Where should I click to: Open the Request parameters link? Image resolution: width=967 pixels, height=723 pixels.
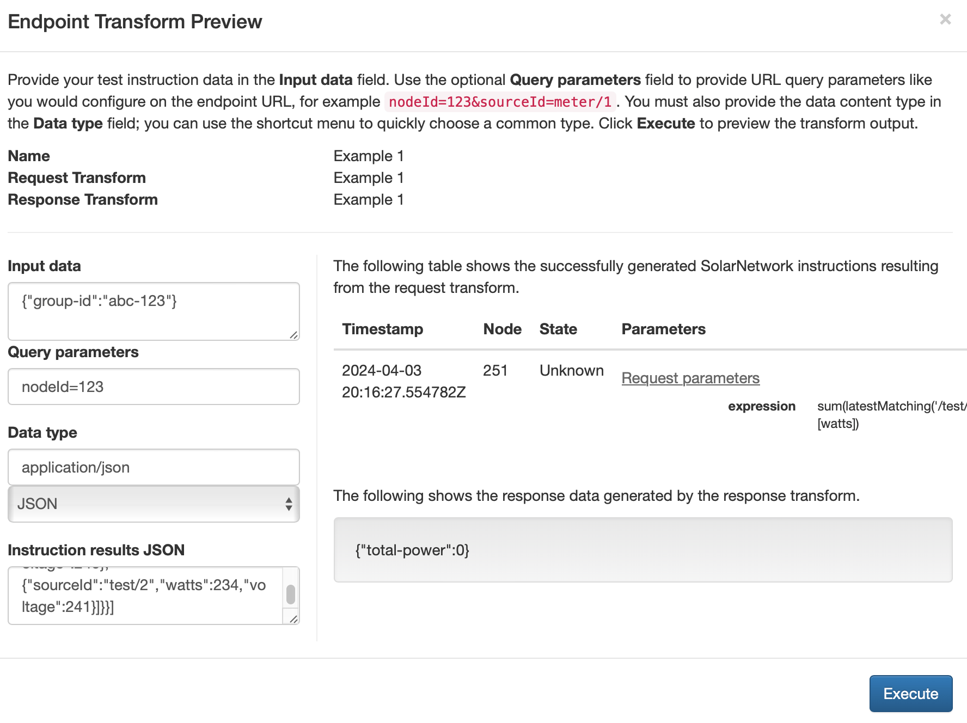tap(690, 378)
